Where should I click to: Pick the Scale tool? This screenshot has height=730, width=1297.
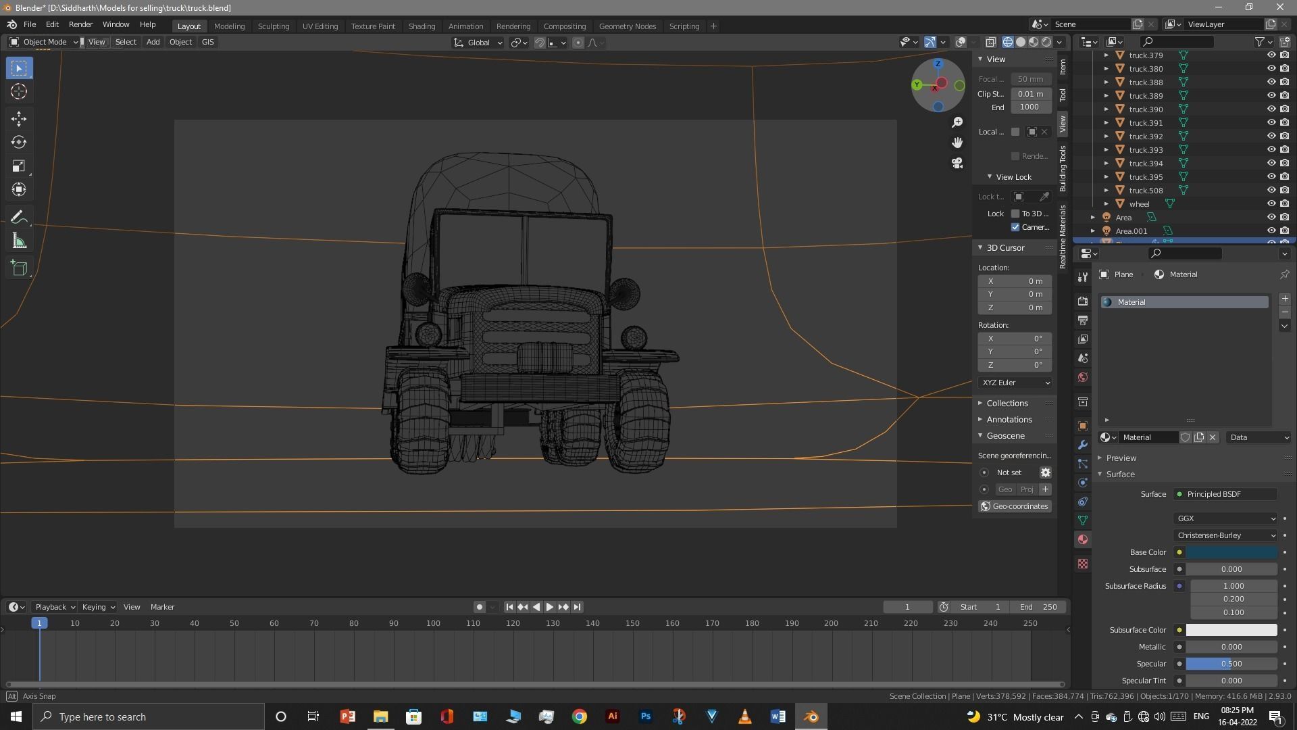coord(19,166)
